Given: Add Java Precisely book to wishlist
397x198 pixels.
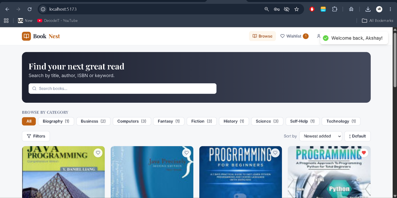Looking at the screenshot, I should [186, 153].
